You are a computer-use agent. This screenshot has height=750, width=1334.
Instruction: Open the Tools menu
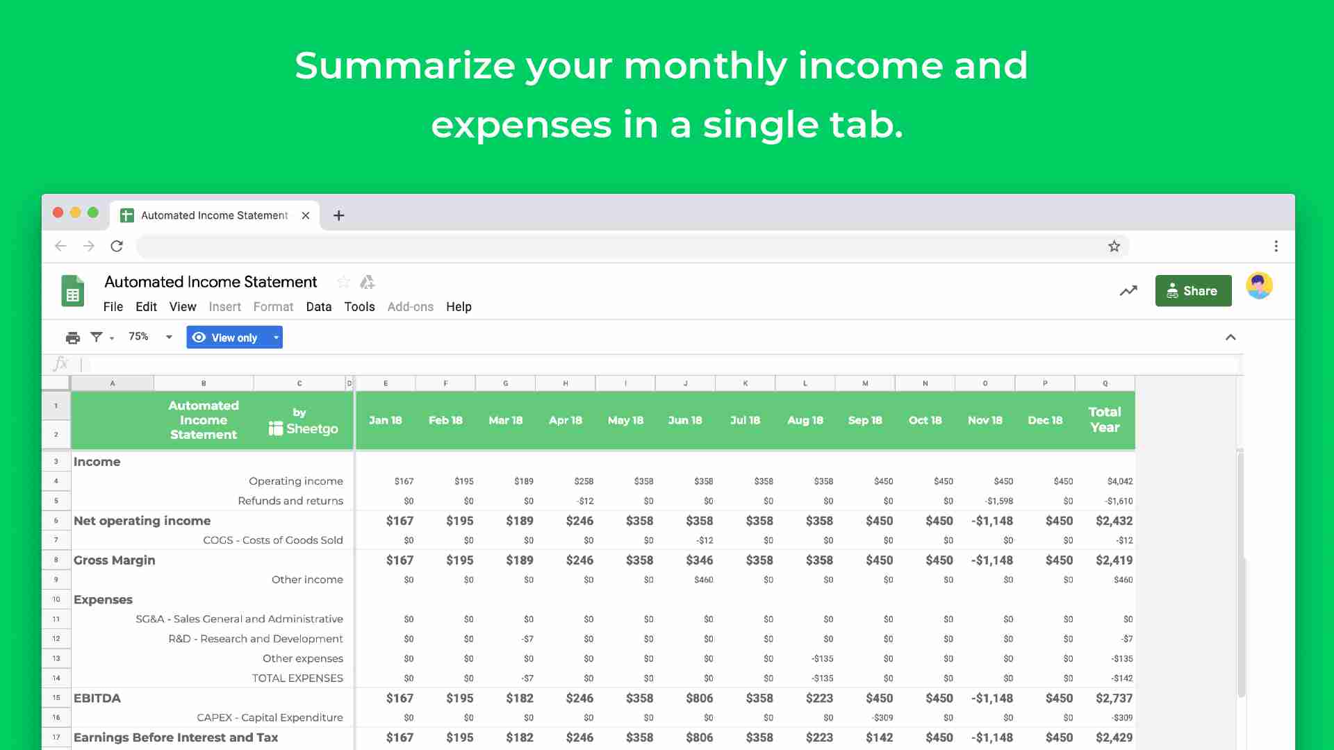359,306
